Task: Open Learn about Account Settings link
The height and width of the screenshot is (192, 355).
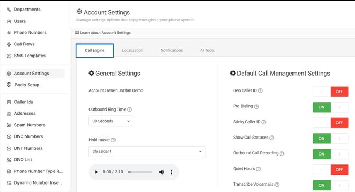Action: coord(103,32)
